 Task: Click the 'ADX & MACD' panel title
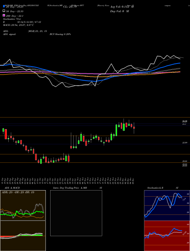click(x=12, y=188)
